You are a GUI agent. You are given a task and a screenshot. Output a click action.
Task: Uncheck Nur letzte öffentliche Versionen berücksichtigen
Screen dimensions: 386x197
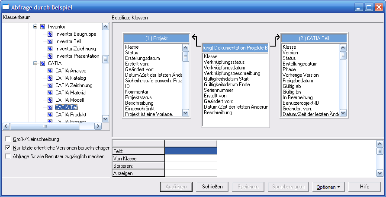(8, 148)
